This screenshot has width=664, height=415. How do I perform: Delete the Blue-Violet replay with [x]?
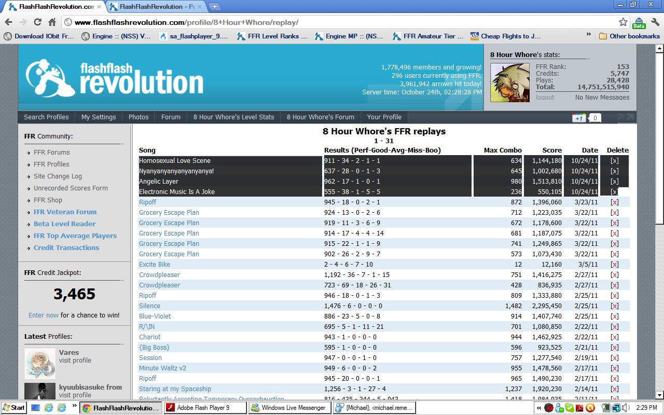coord(615,316)
